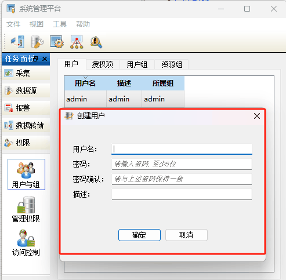Click the 取消 button

(186, 235)
